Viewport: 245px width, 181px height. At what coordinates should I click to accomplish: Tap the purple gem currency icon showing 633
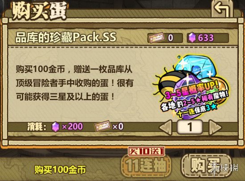[192, 38]
